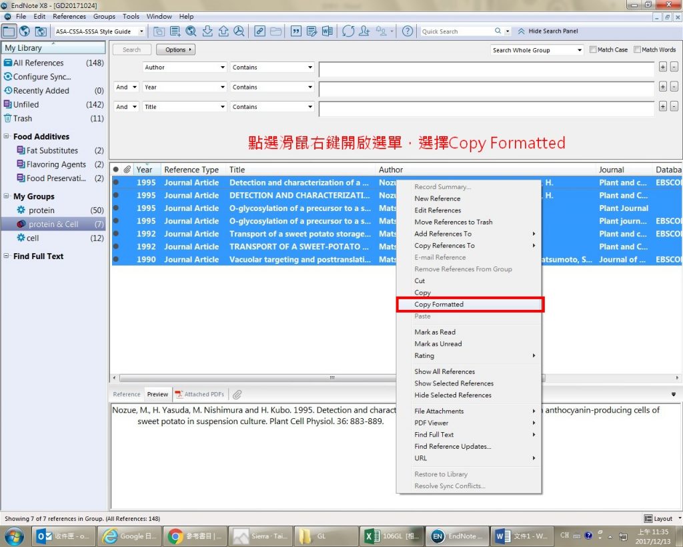Image resolution: width=683 pixels, height=547 pixels.
Task: Switch to Online Search mode globe icon
Action: [25, 31]
